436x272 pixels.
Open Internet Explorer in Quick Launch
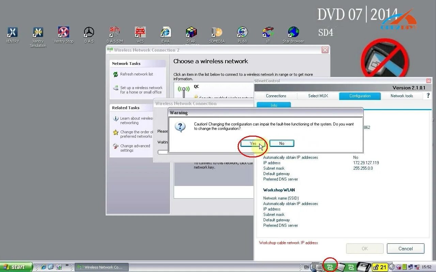pyautogui.click(x=44, y=267)
